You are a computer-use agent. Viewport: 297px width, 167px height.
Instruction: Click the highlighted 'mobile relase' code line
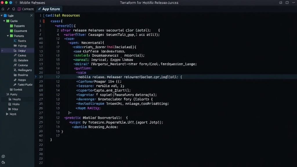(129, 77)
